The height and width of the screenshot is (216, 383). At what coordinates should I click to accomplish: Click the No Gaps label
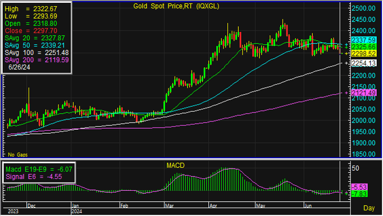[x=18, y=155]
